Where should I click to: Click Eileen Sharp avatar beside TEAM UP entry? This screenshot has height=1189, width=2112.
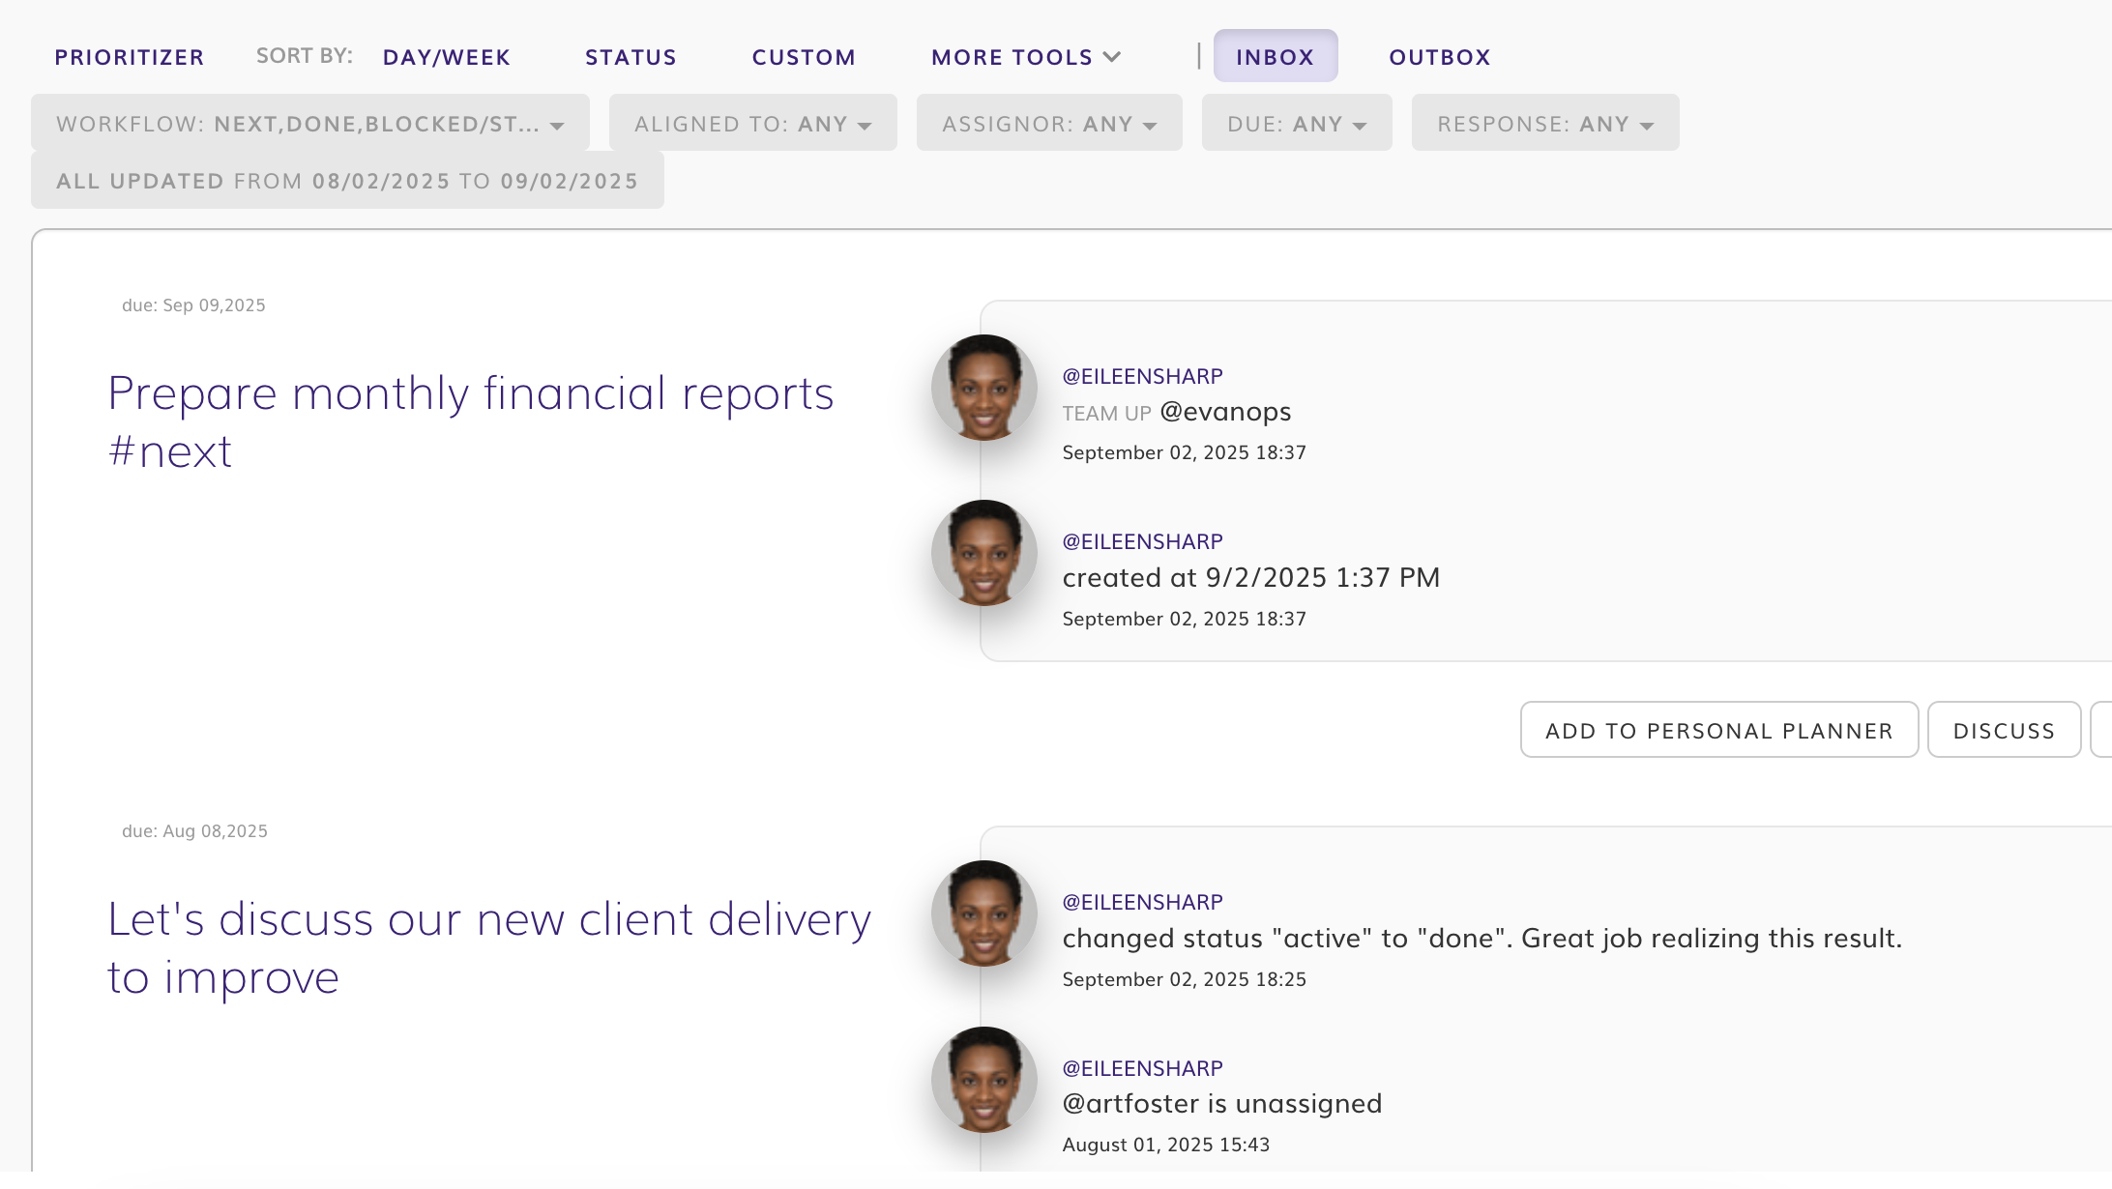983,388
